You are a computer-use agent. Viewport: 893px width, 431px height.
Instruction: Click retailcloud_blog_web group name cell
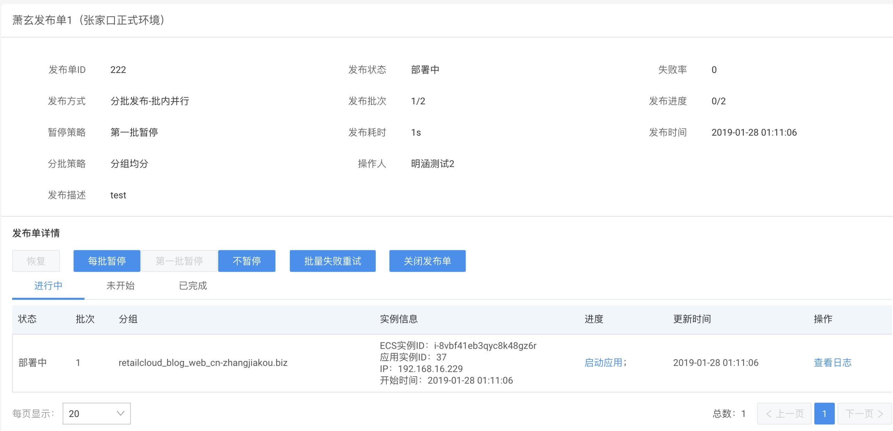coord(203,363)
